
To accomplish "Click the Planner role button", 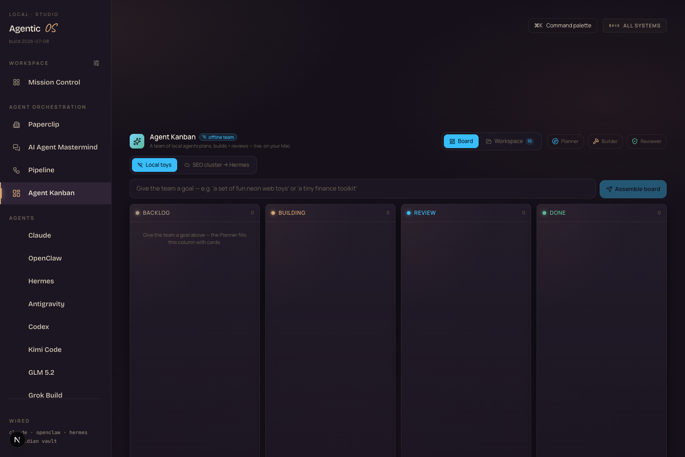I will 565,141.
